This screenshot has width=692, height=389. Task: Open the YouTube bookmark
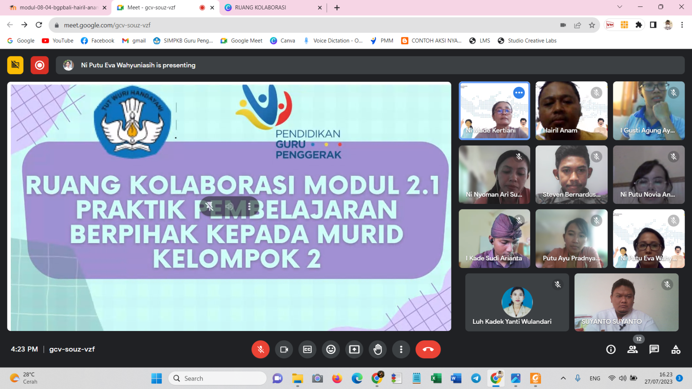[58, 41]
